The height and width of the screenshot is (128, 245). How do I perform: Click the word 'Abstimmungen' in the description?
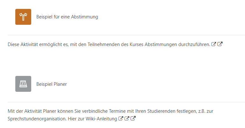[159, 44]
